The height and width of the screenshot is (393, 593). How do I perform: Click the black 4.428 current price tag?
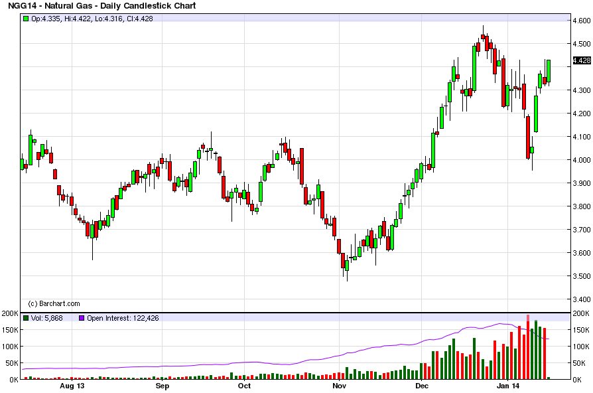pyautogui.click(x=582, y=60)
